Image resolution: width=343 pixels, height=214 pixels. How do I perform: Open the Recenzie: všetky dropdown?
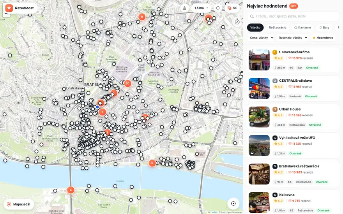point(293,38)
